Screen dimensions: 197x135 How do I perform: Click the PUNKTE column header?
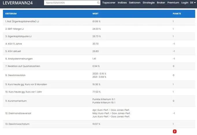[x=177, y=14]
